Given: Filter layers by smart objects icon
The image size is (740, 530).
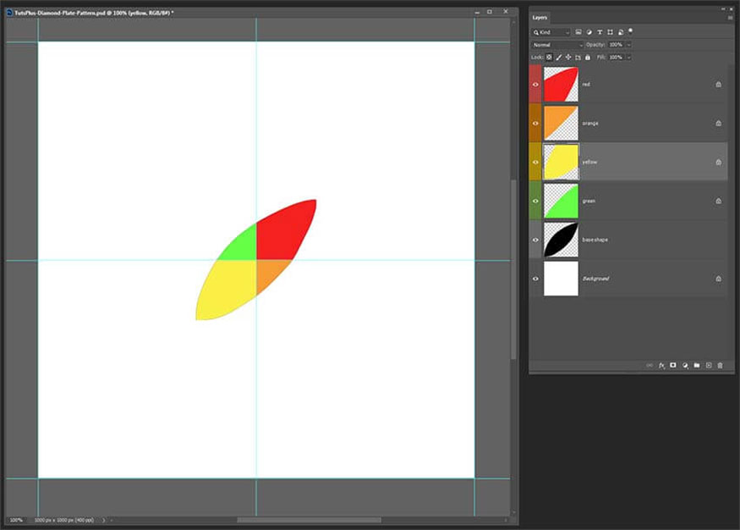Looking at the screenshot, I should point(621,32).
